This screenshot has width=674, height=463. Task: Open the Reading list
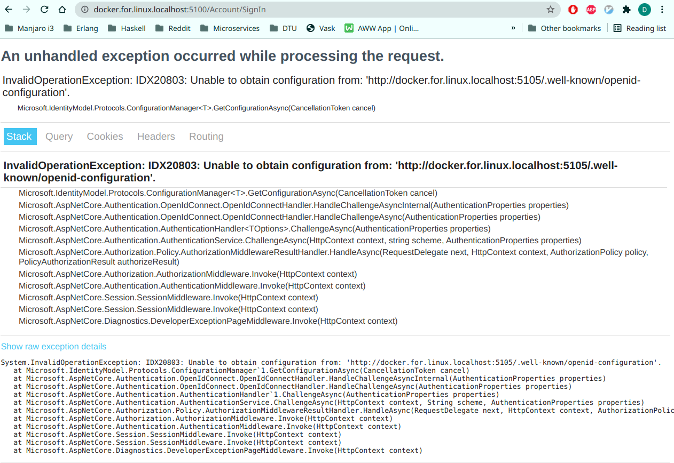640,28
